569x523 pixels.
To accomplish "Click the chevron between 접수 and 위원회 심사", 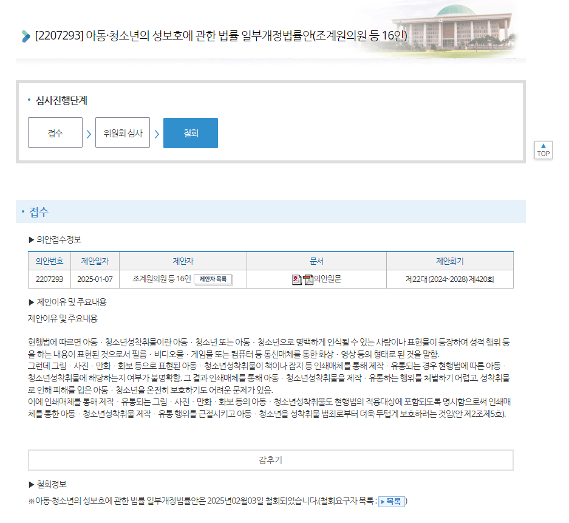I will click(89, 134).
